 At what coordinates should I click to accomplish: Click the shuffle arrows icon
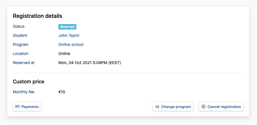point(157,107)
